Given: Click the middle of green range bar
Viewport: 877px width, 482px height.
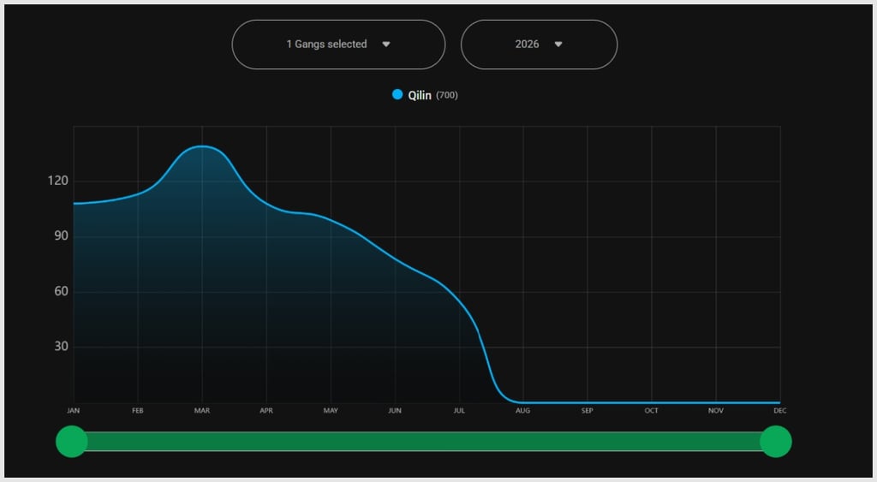Looking at the screenshot, I should (423, 441).
